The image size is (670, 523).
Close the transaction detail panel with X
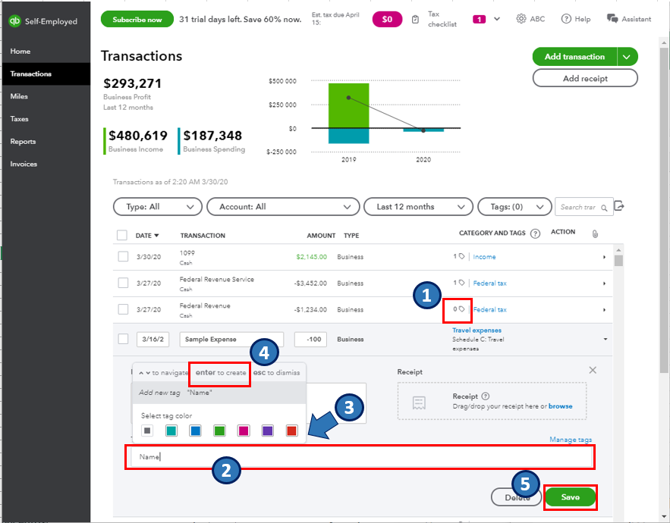593,370
